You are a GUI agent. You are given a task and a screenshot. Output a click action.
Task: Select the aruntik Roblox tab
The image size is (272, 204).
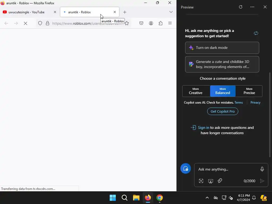[x=90, y=12]
